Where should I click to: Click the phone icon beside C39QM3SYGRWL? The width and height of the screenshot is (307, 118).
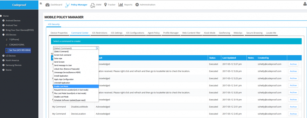point(7,45)
